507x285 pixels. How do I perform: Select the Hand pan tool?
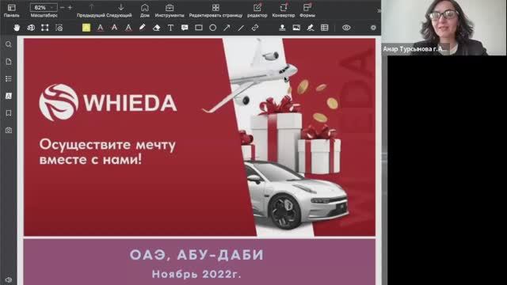[x=17, y=28]
